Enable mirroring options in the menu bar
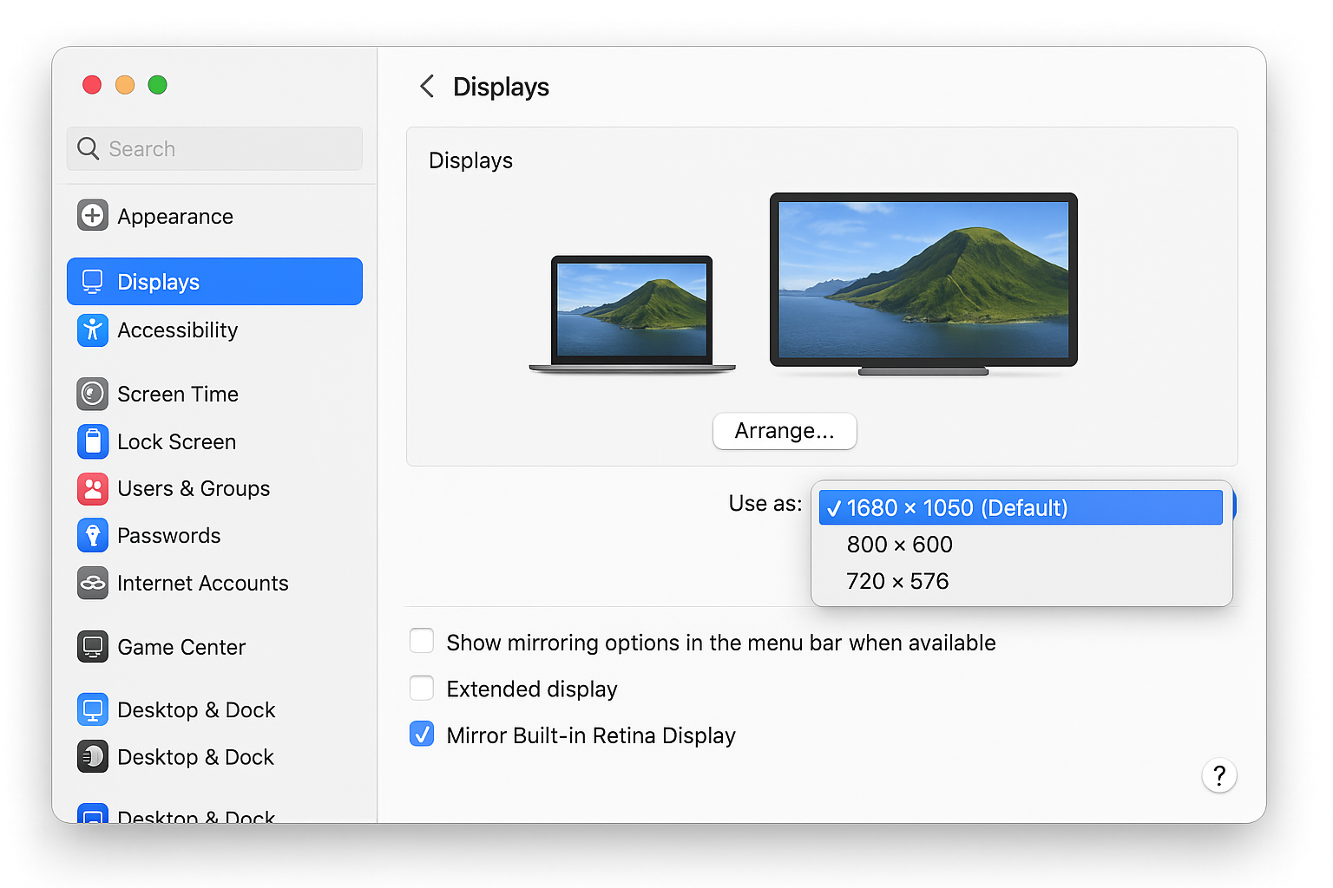The height and width of the screenshot is (888, 1333). click(x=422, y=641)
